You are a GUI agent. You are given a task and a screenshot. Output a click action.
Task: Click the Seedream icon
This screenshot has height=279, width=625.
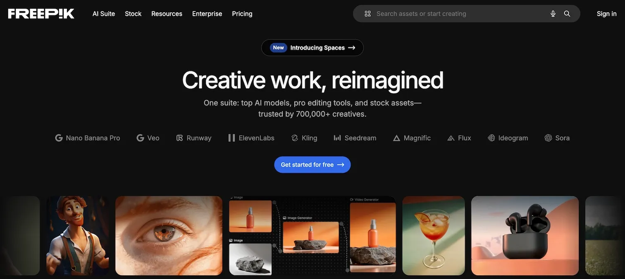pyautogui.click(x=336, y=137)
